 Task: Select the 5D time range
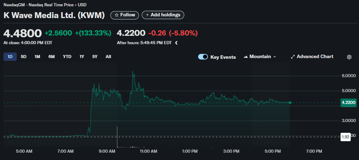click(x=24, y=57)
